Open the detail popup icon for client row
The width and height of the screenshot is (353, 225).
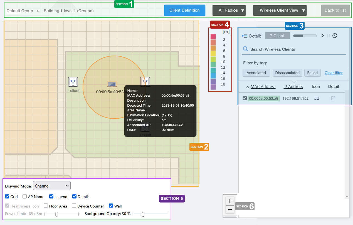pos(333,98)
